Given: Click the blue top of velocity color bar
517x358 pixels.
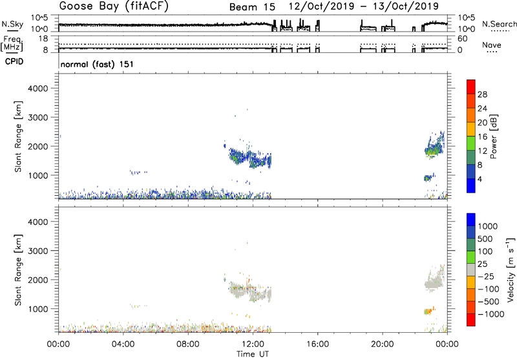Looking at the screenshot, I should coord(471,220).
